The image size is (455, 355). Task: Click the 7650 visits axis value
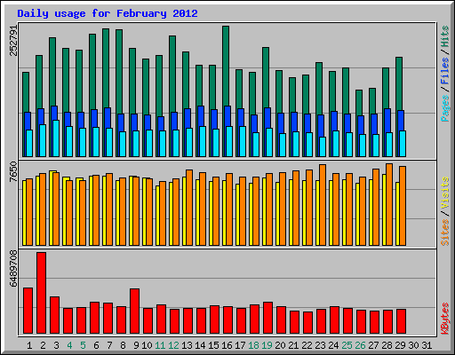(x=13, y=171)
